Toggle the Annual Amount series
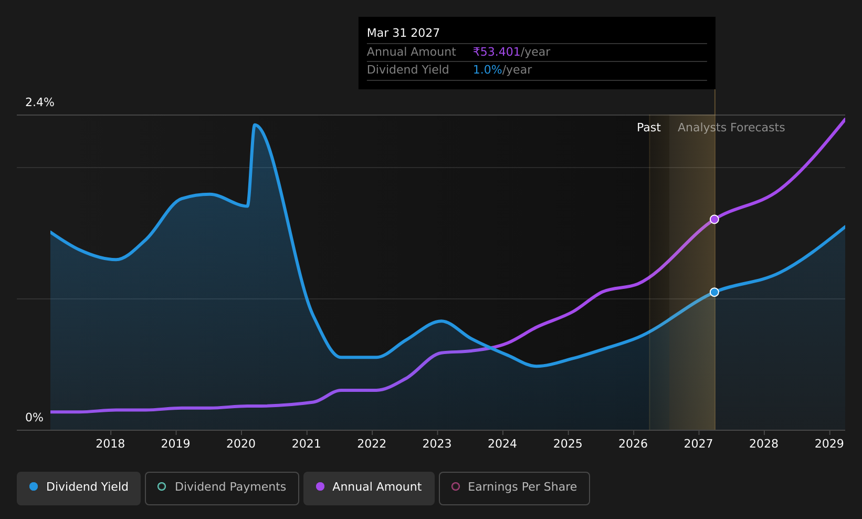This screenshot has height=519, width=862. click(x=369, y=488)
